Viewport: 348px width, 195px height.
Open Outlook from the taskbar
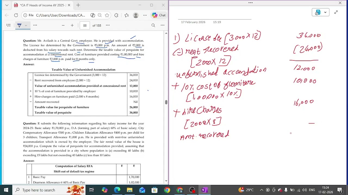click(x=142, y=190)
